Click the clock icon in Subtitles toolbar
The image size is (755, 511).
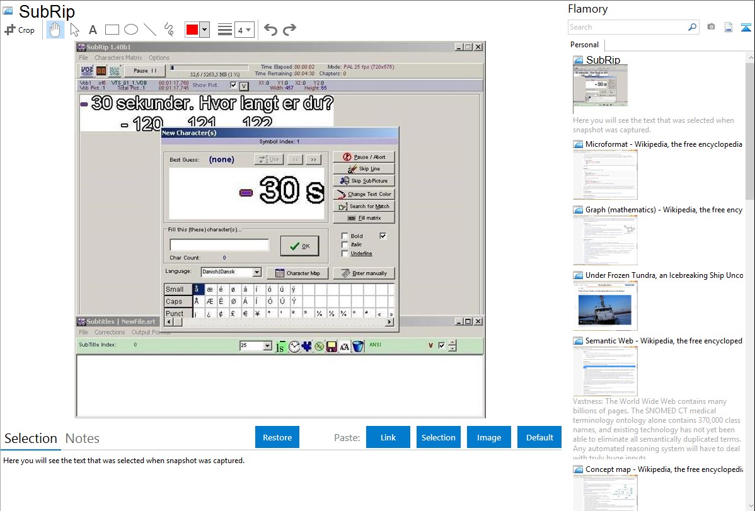coord(294,347)
